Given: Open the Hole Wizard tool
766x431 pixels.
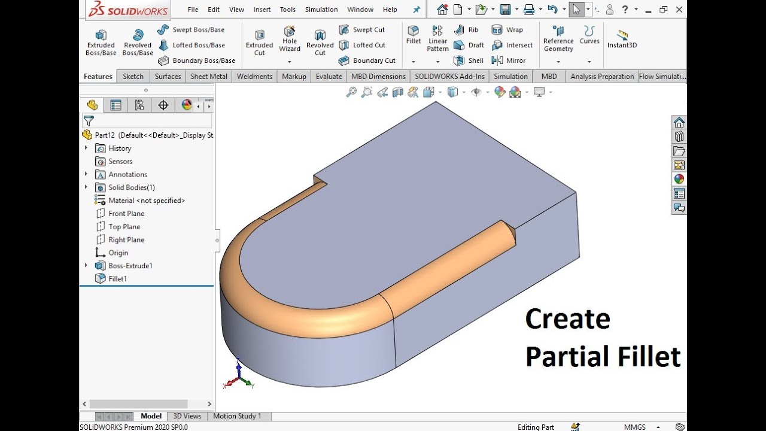Looking at the screenshot, I should (x=290, y=39).
